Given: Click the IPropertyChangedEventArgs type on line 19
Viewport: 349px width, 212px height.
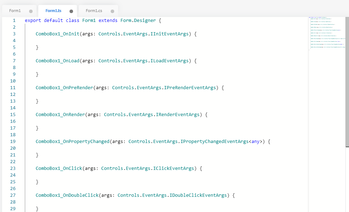Looking at the screenshot, I should pyautogui.click(x=214, y=142).
